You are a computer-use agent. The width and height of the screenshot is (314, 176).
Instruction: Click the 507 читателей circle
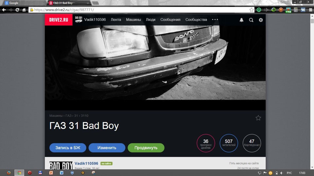coord(229,143)
